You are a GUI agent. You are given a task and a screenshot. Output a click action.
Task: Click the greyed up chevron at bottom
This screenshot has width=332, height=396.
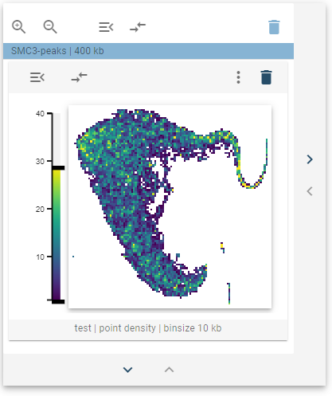(x=169, y=370)
